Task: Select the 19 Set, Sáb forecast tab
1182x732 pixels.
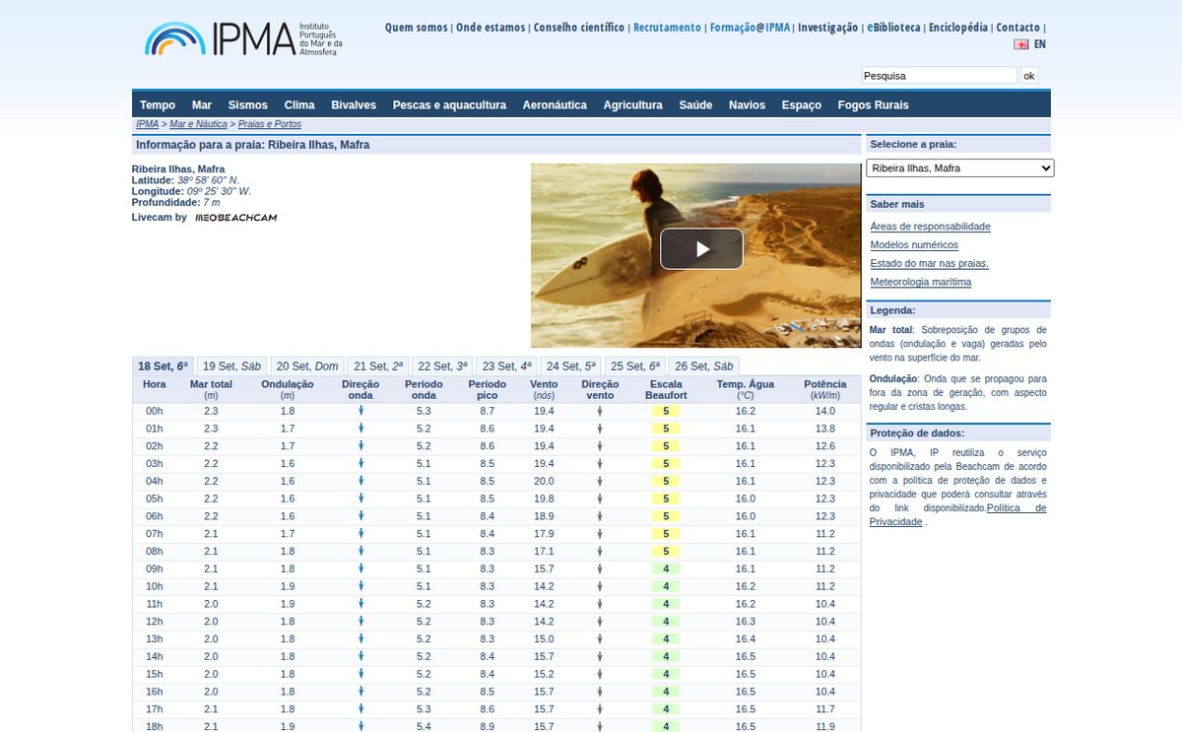Action: pos(231,366)
